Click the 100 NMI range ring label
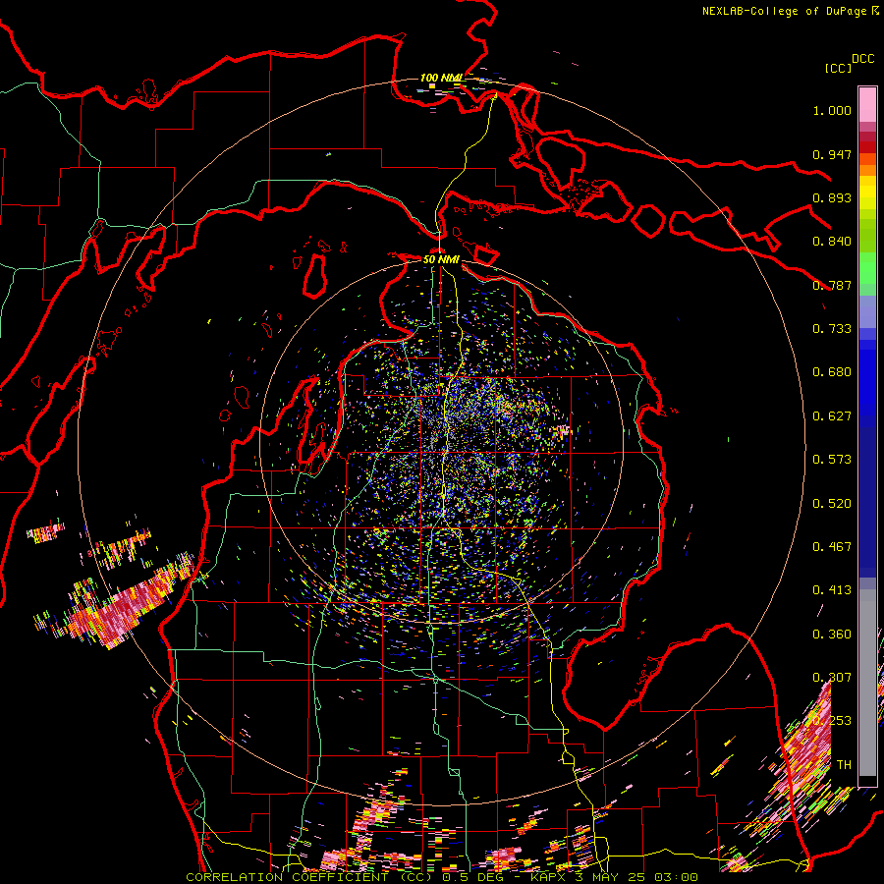This screenshot has height=884, width=884. click(441, 78)
